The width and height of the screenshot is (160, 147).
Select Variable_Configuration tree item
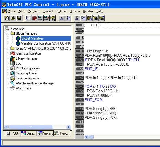(x=46, y=43)
